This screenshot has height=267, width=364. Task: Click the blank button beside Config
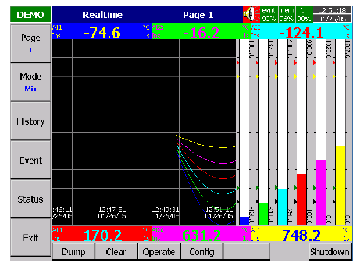click(x=247, y=251)
